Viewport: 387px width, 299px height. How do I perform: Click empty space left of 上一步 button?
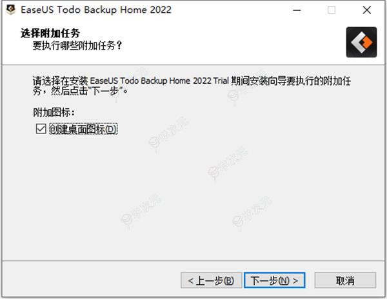pos(92,280)
